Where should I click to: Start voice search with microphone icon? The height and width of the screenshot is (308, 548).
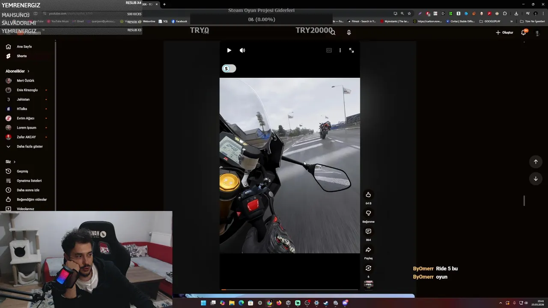tap(349, 33)
